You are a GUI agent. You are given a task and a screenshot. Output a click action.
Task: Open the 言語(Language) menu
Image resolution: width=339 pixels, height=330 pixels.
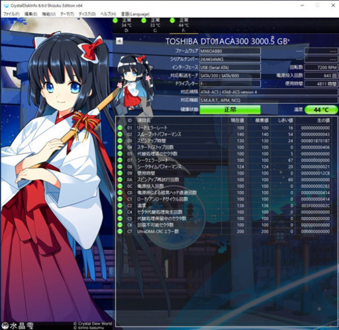pyautogui.click(x=135, y=14)
